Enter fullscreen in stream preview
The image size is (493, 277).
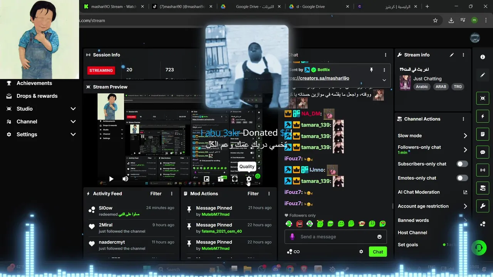coord(235,179)
